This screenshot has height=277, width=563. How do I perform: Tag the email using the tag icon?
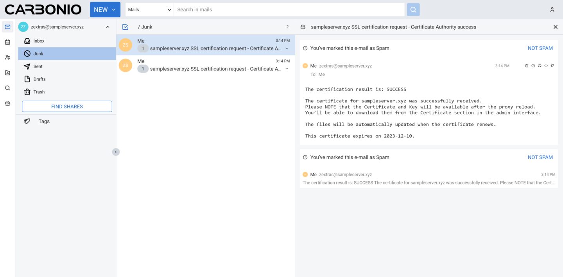point(552,66)
